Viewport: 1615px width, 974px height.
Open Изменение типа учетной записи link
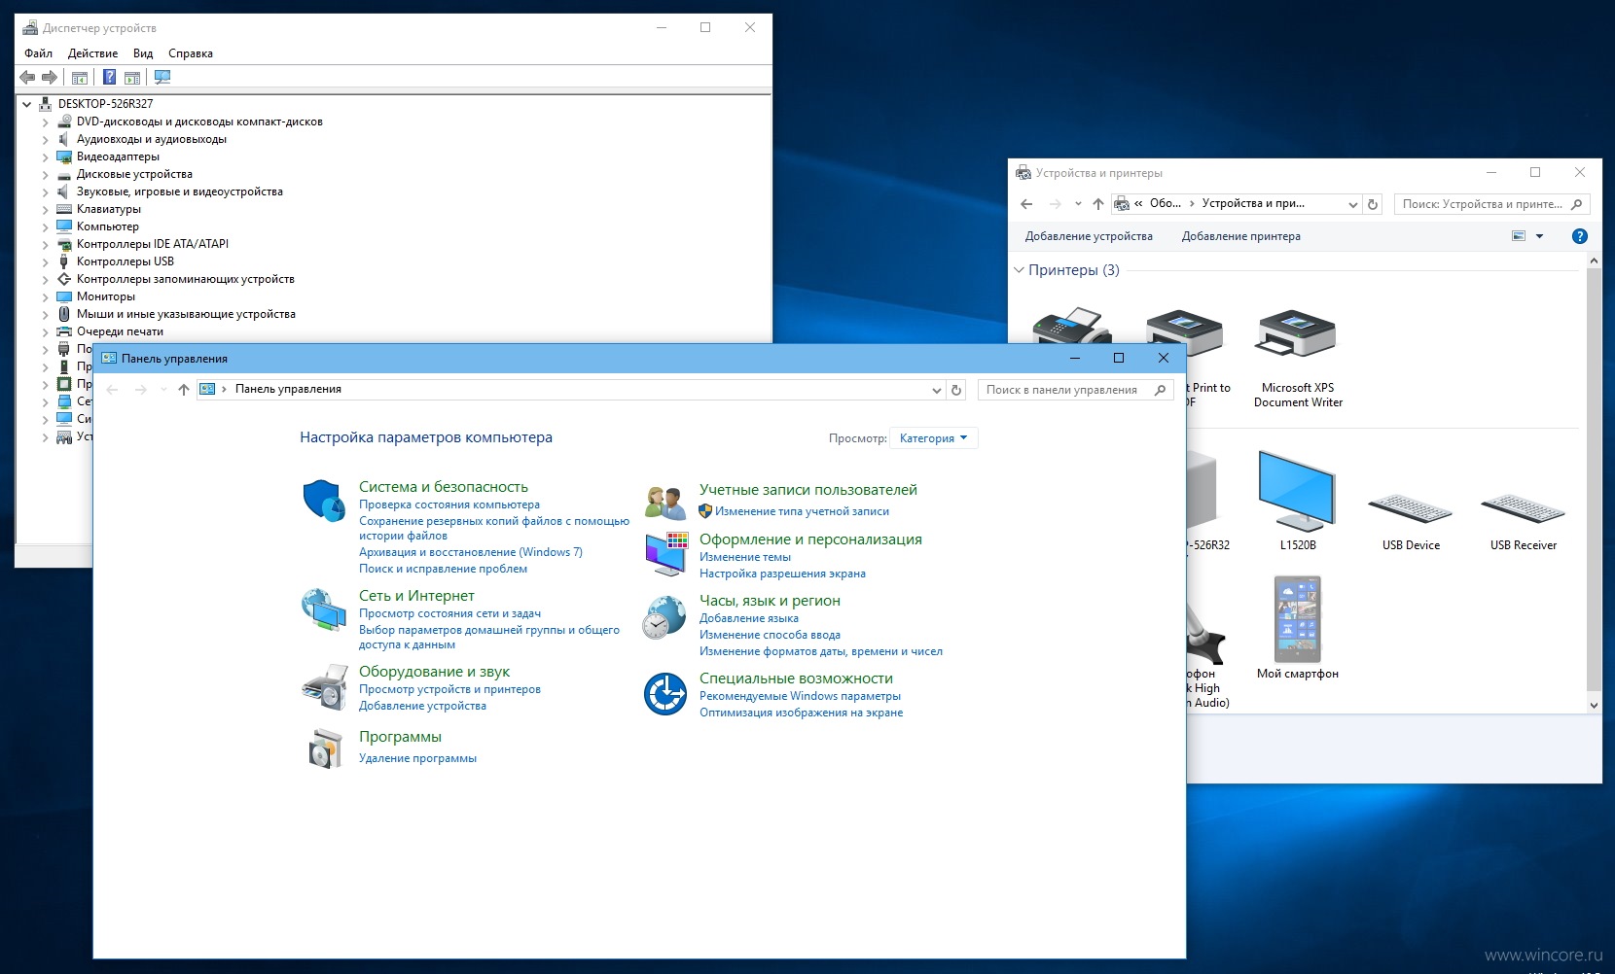coord(802,511)
